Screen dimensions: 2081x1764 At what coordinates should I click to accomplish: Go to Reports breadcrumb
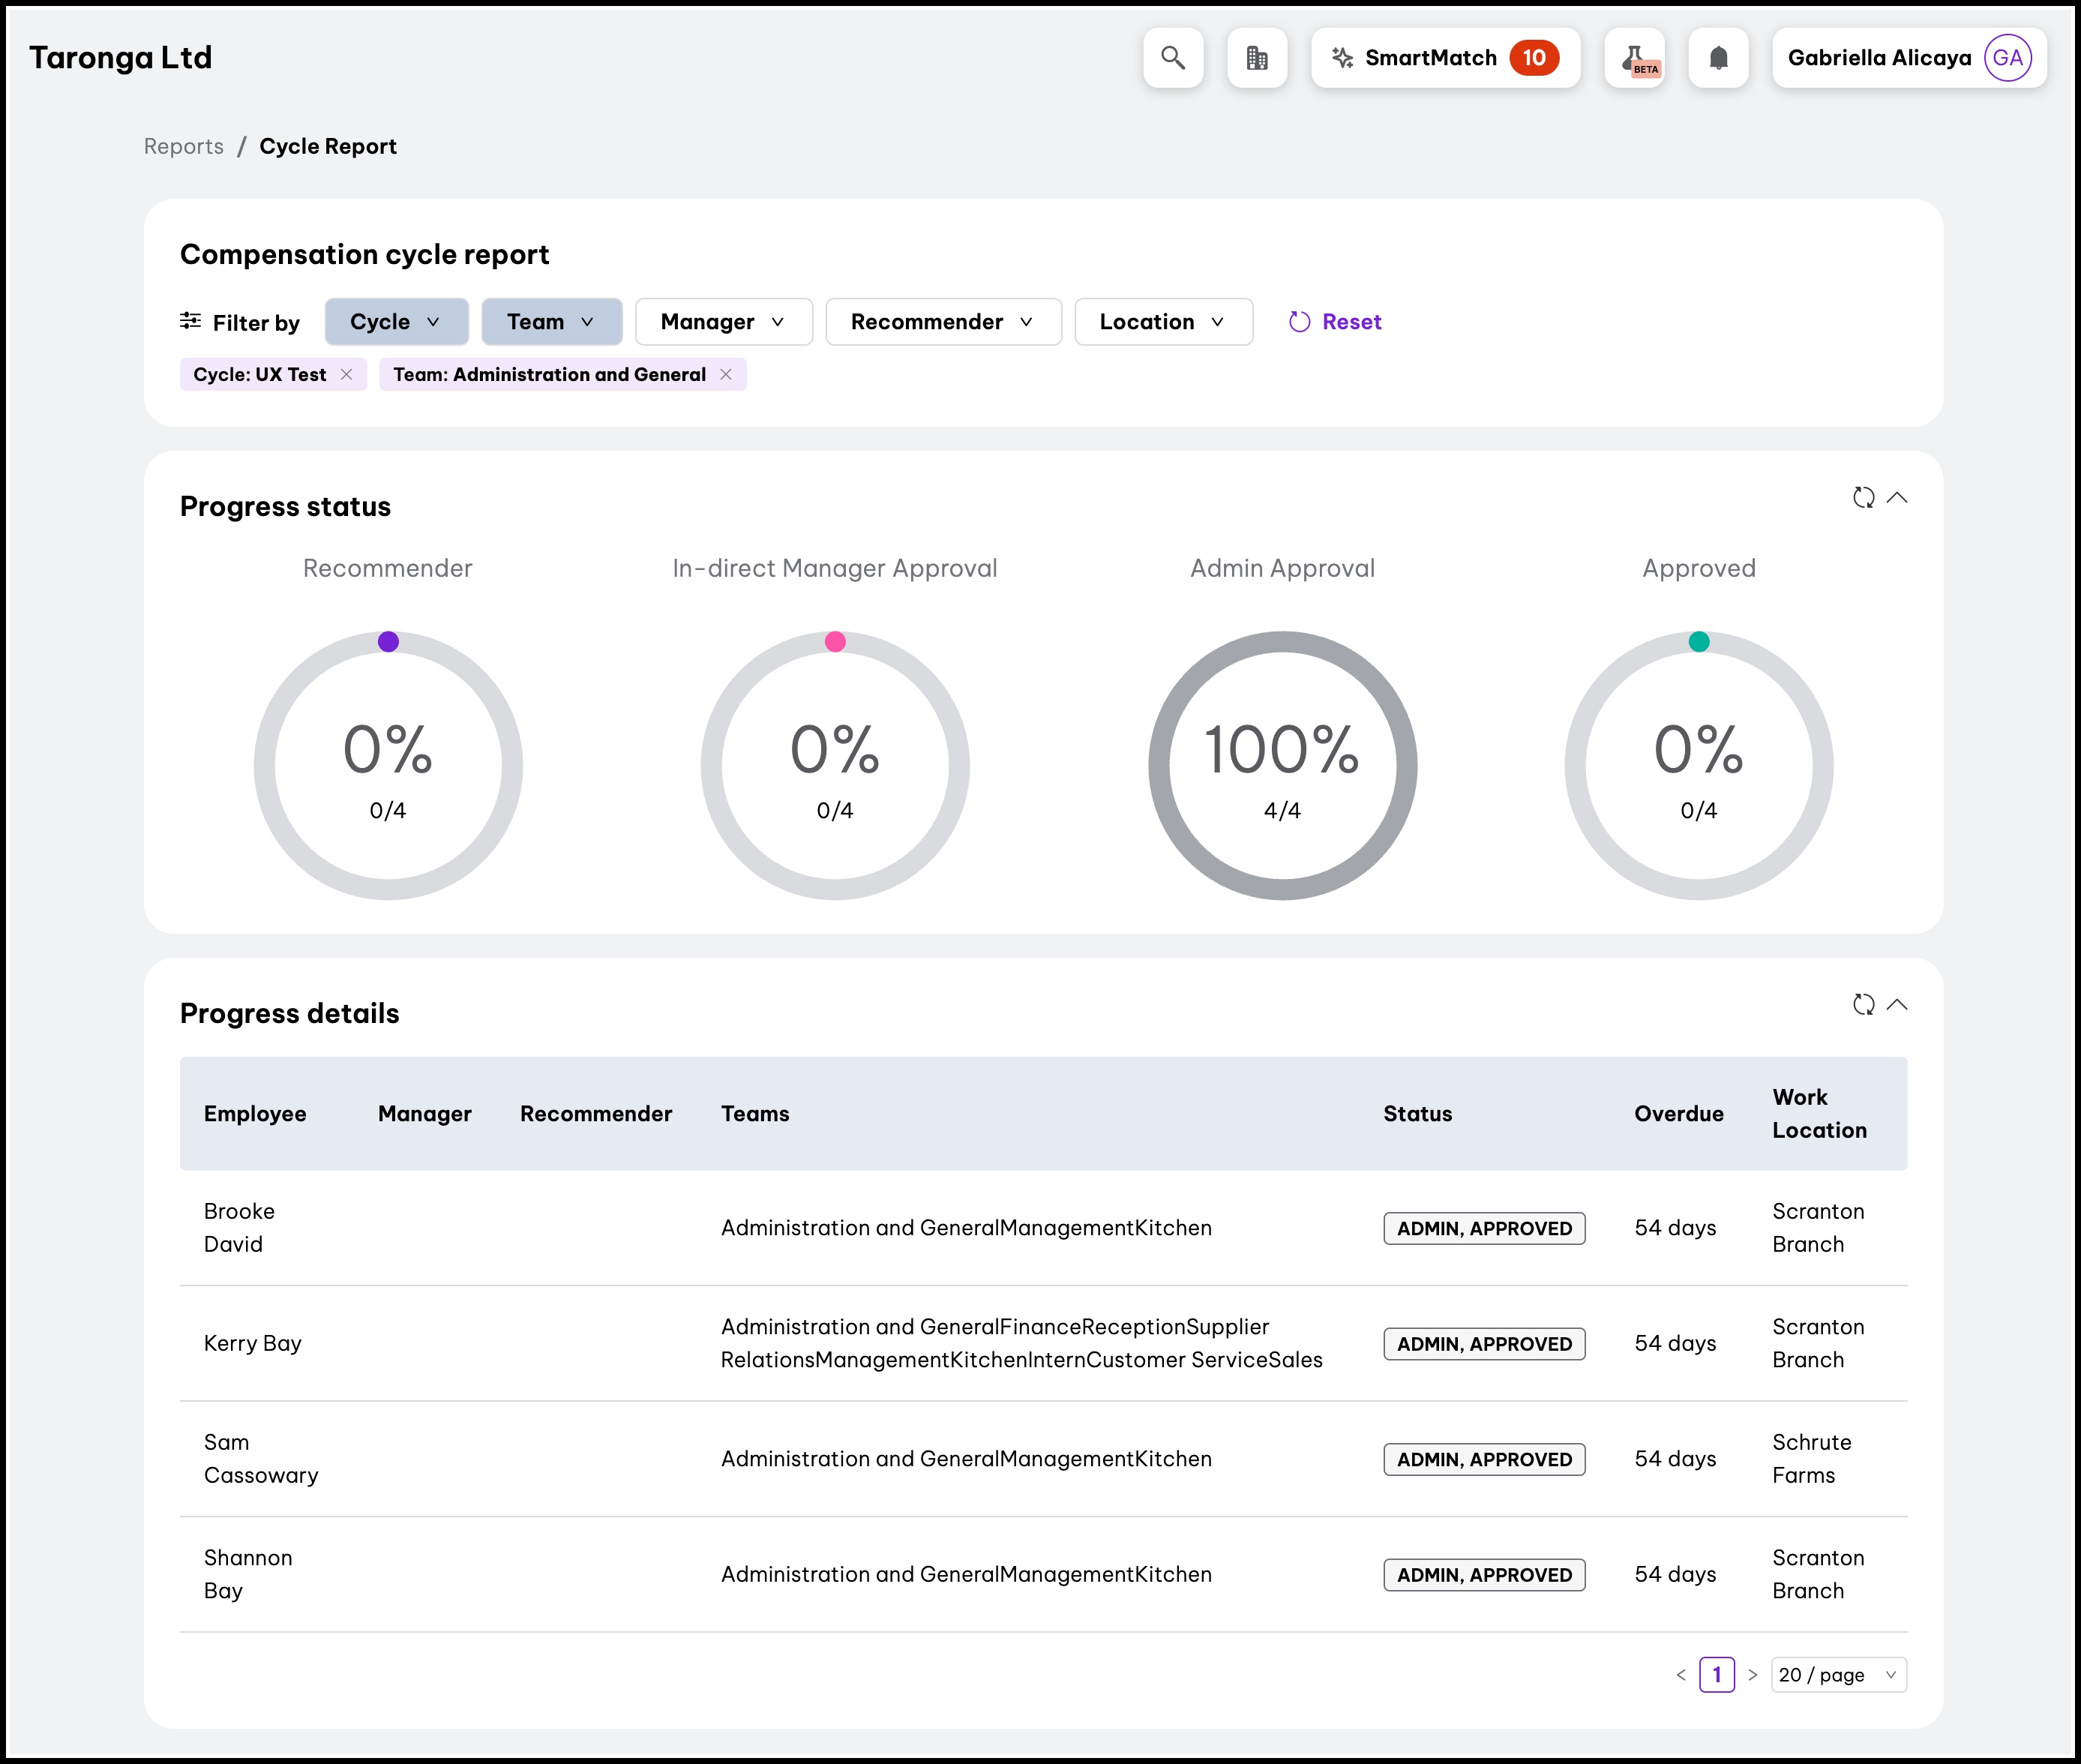pos(184,146)
